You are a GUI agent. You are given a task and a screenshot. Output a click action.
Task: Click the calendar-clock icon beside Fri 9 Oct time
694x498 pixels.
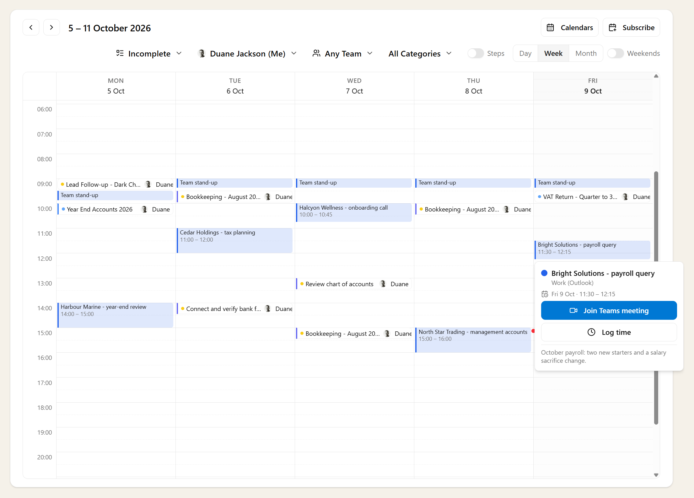click(545, 294)
